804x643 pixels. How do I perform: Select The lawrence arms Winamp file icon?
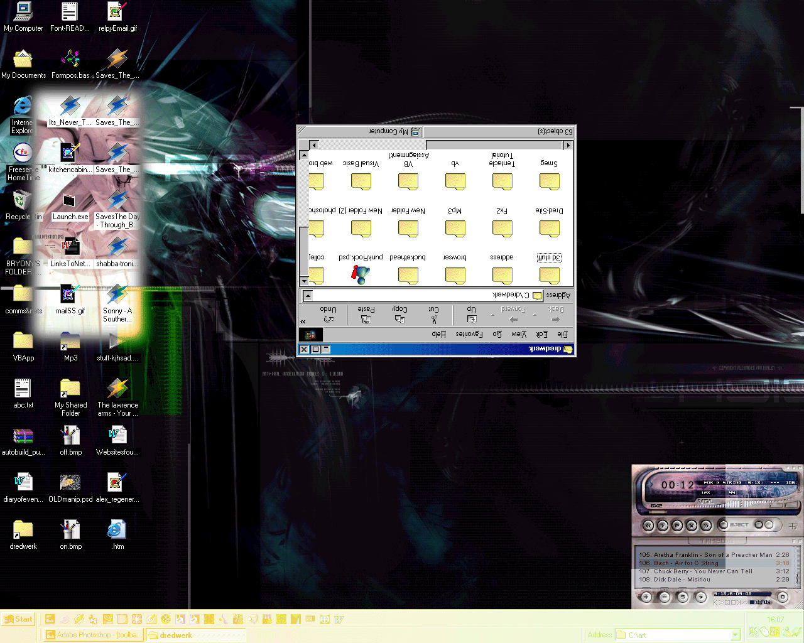[x=117, y=398]
